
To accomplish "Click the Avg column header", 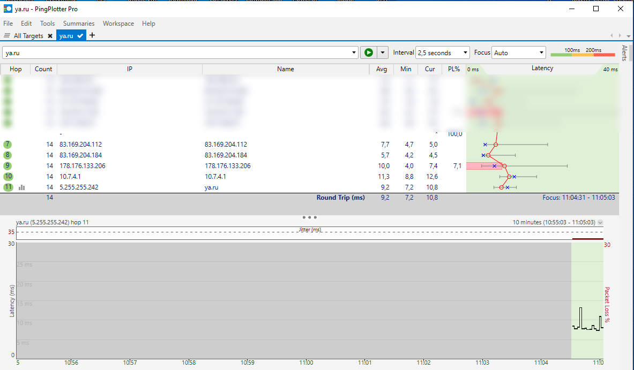I will (x=381, y=69).
